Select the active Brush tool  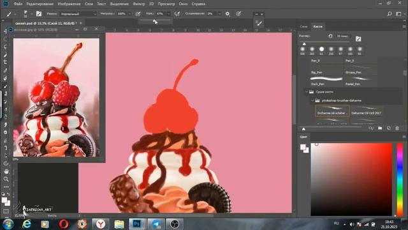(x=5, y=86)
